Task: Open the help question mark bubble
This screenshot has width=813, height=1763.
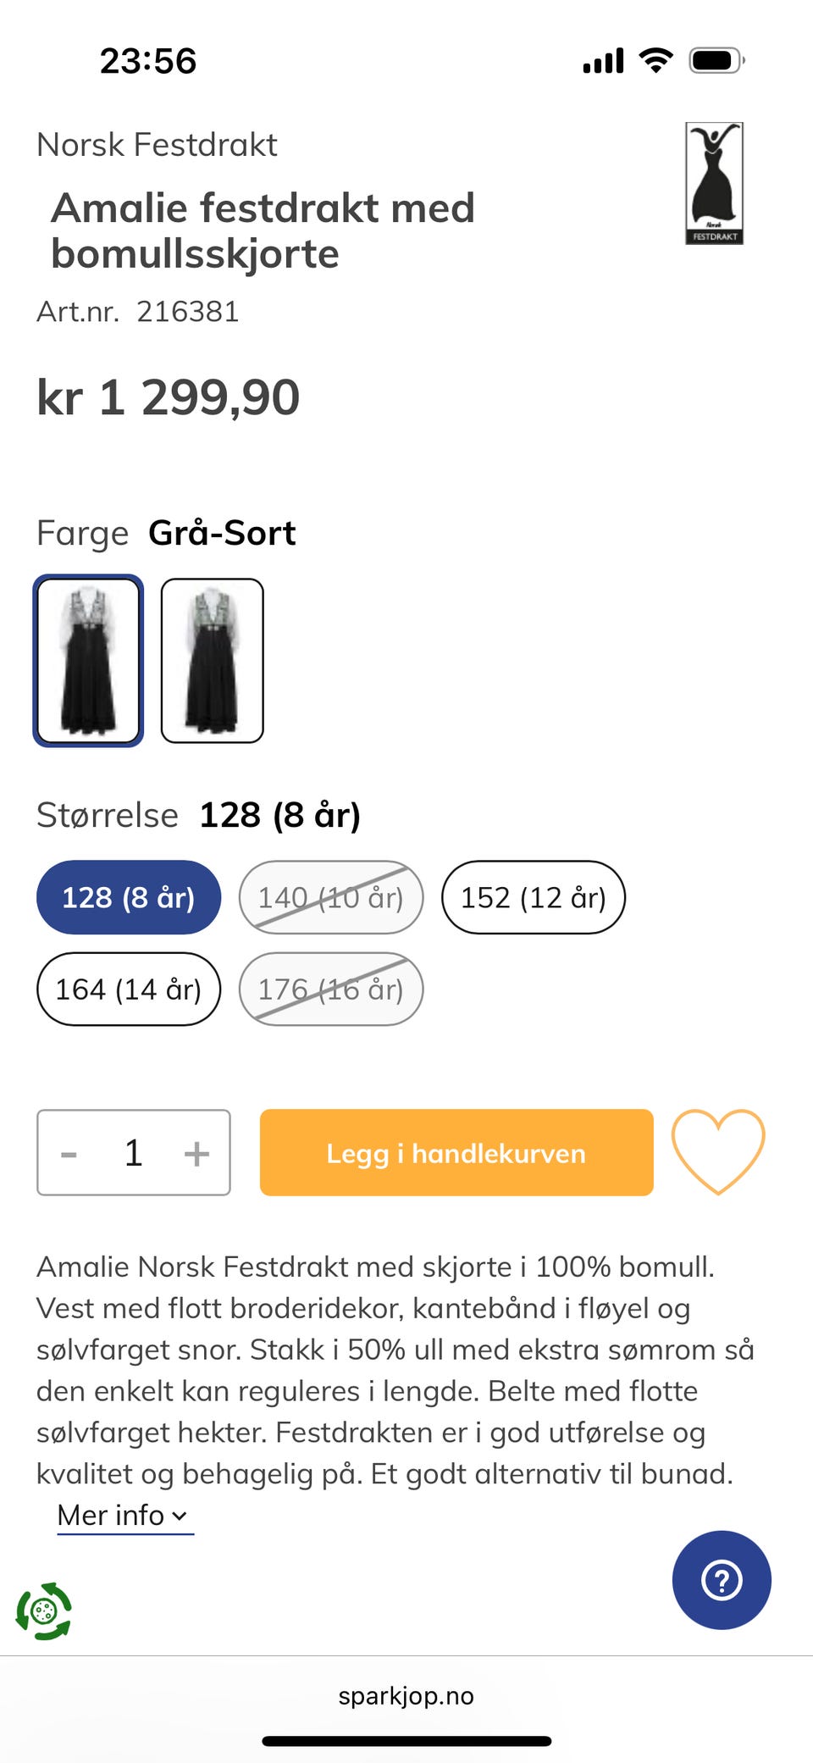Action: click(x=722, y=1580)
